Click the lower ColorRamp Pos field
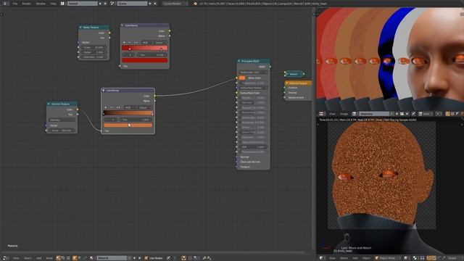 136,120
